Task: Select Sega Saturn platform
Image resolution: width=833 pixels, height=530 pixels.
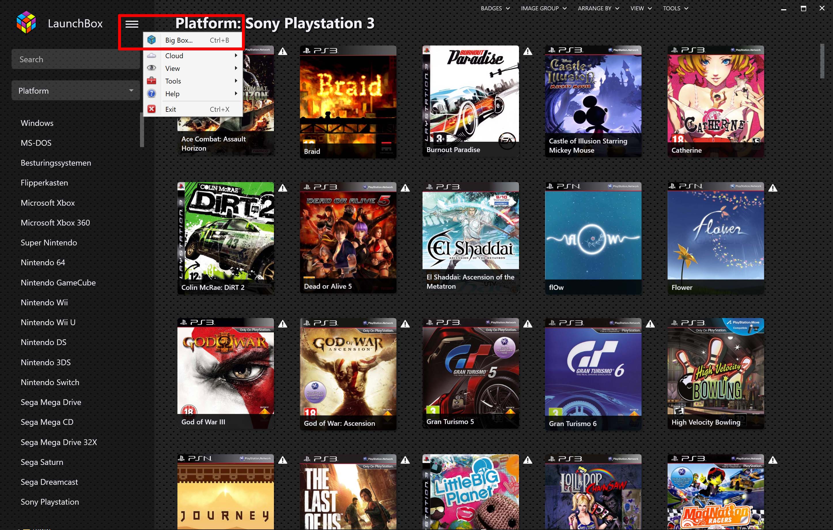Action: 42,462
